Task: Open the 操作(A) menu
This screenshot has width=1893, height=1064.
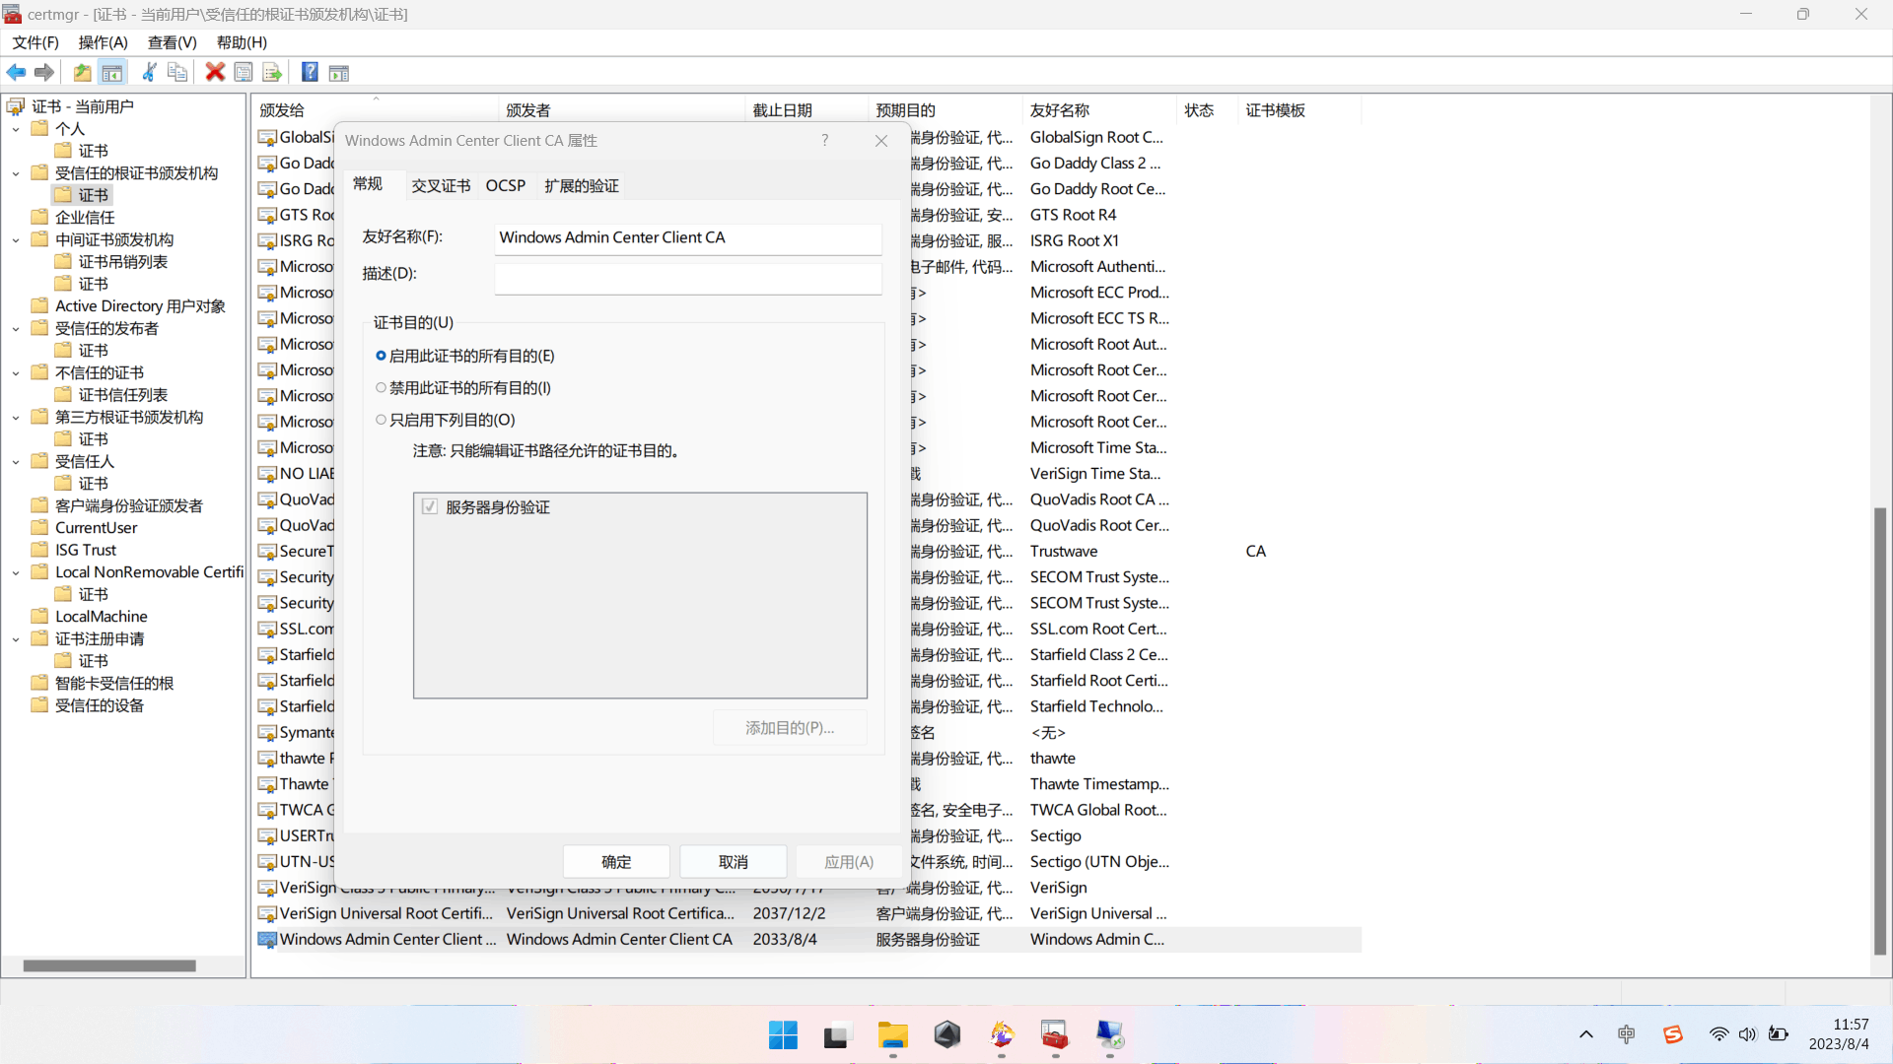Action: pyautogui.click(x=103, y=42)
